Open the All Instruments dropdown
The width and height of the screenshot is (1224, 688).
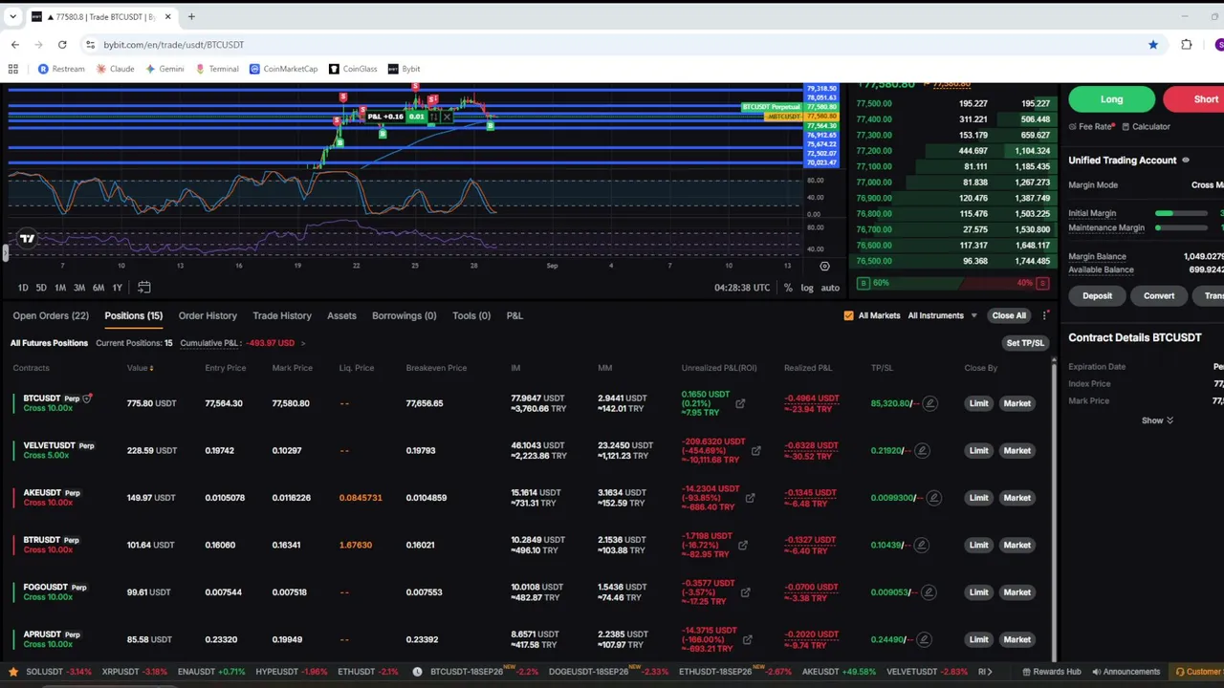tap(943, 315)
